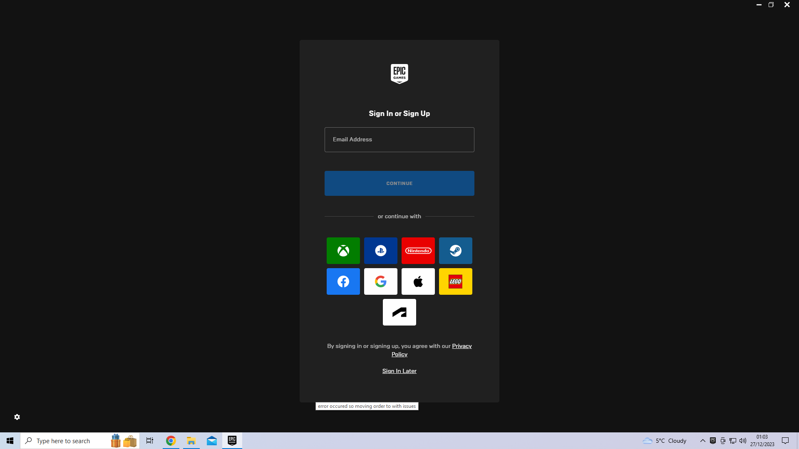Open the Privacy Policy link

(x=462, y=346)
